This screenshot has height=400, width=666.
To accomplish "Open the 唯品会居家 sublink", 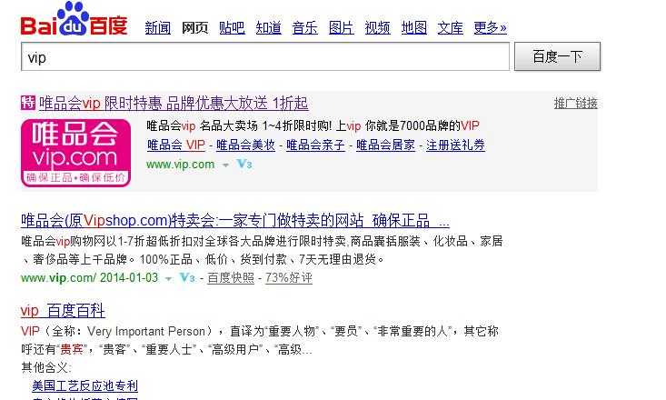I will point(385,145).
